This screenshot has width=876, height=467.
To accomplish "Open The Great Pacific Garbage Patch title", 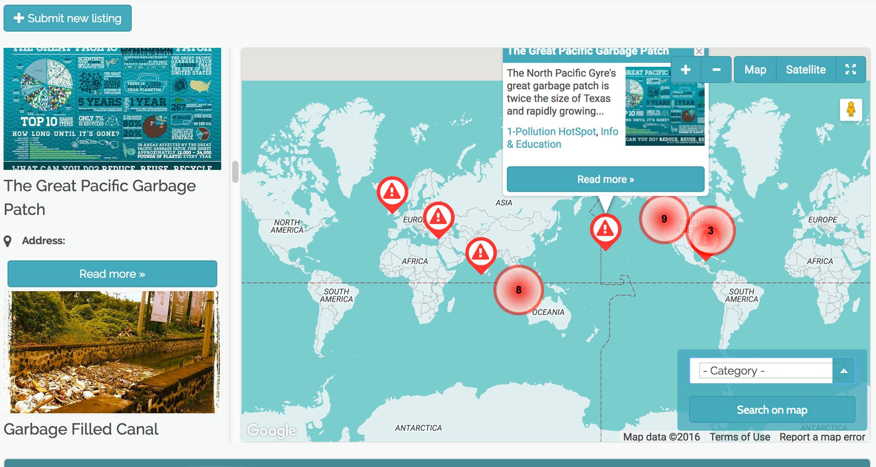I will (x=100, y=197).
